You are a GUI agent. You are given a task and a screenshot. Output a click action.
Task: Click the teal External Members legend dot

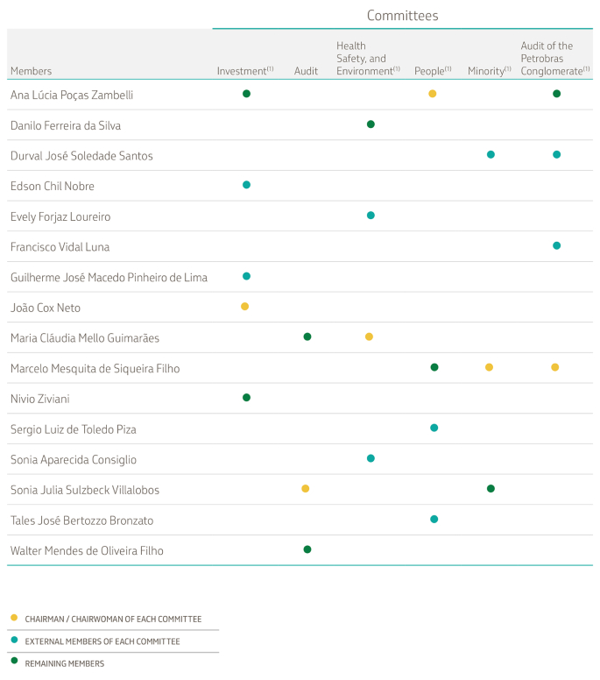click(x=14, y=641)
